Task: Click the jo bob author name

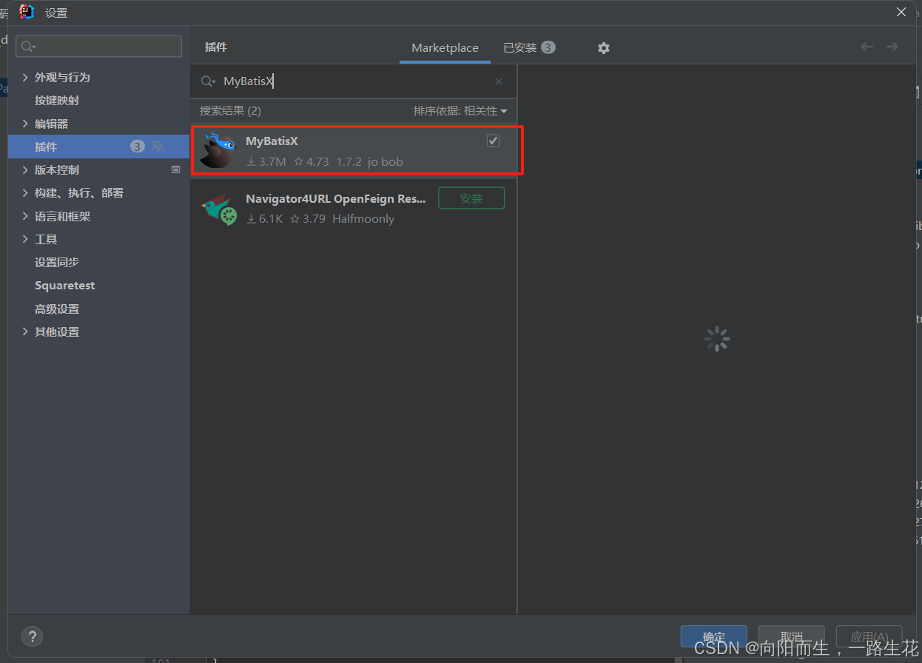Action: click(x=385, y=161)
